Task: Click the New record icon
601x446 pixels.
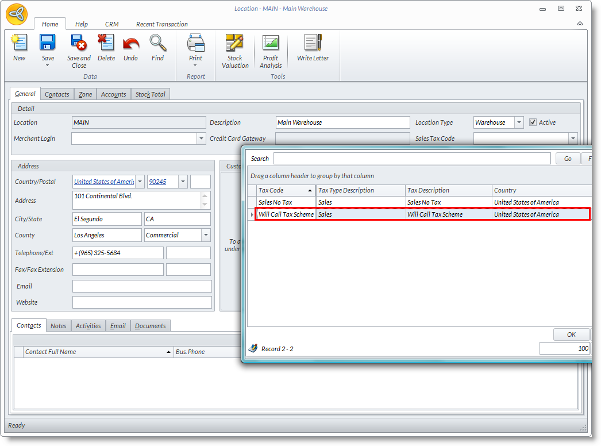Action: coord(19,44)
